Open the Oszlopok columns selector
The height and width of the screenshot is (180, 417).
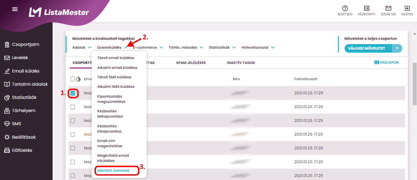point(386,62)
